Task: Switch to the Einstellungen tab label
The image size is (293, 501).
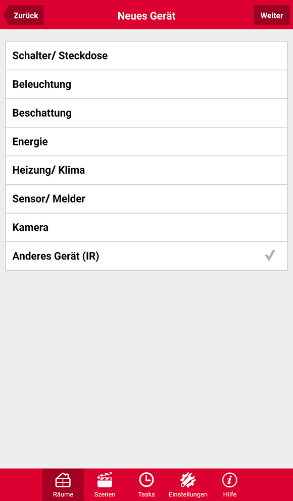Action: [188, 494]
